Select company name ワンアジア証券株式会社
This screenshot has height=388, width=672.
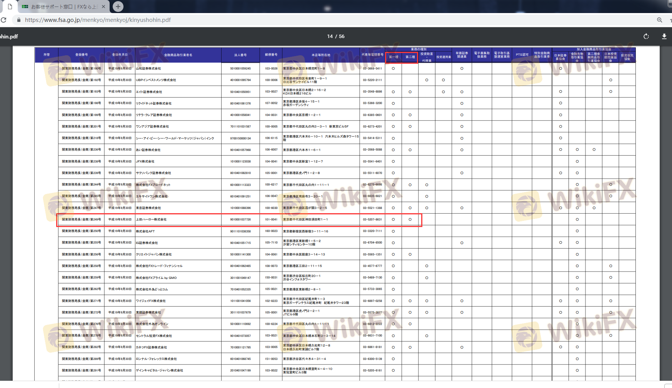[152, 126]
